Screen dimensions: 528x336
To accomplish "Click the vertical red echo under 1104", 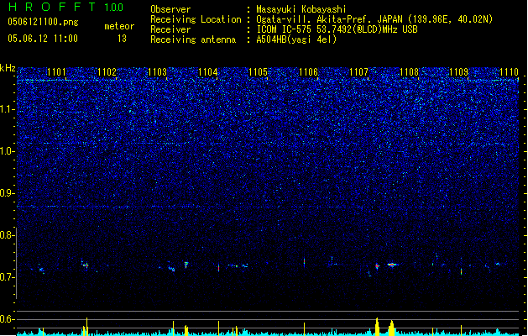I will pos(218,268).
